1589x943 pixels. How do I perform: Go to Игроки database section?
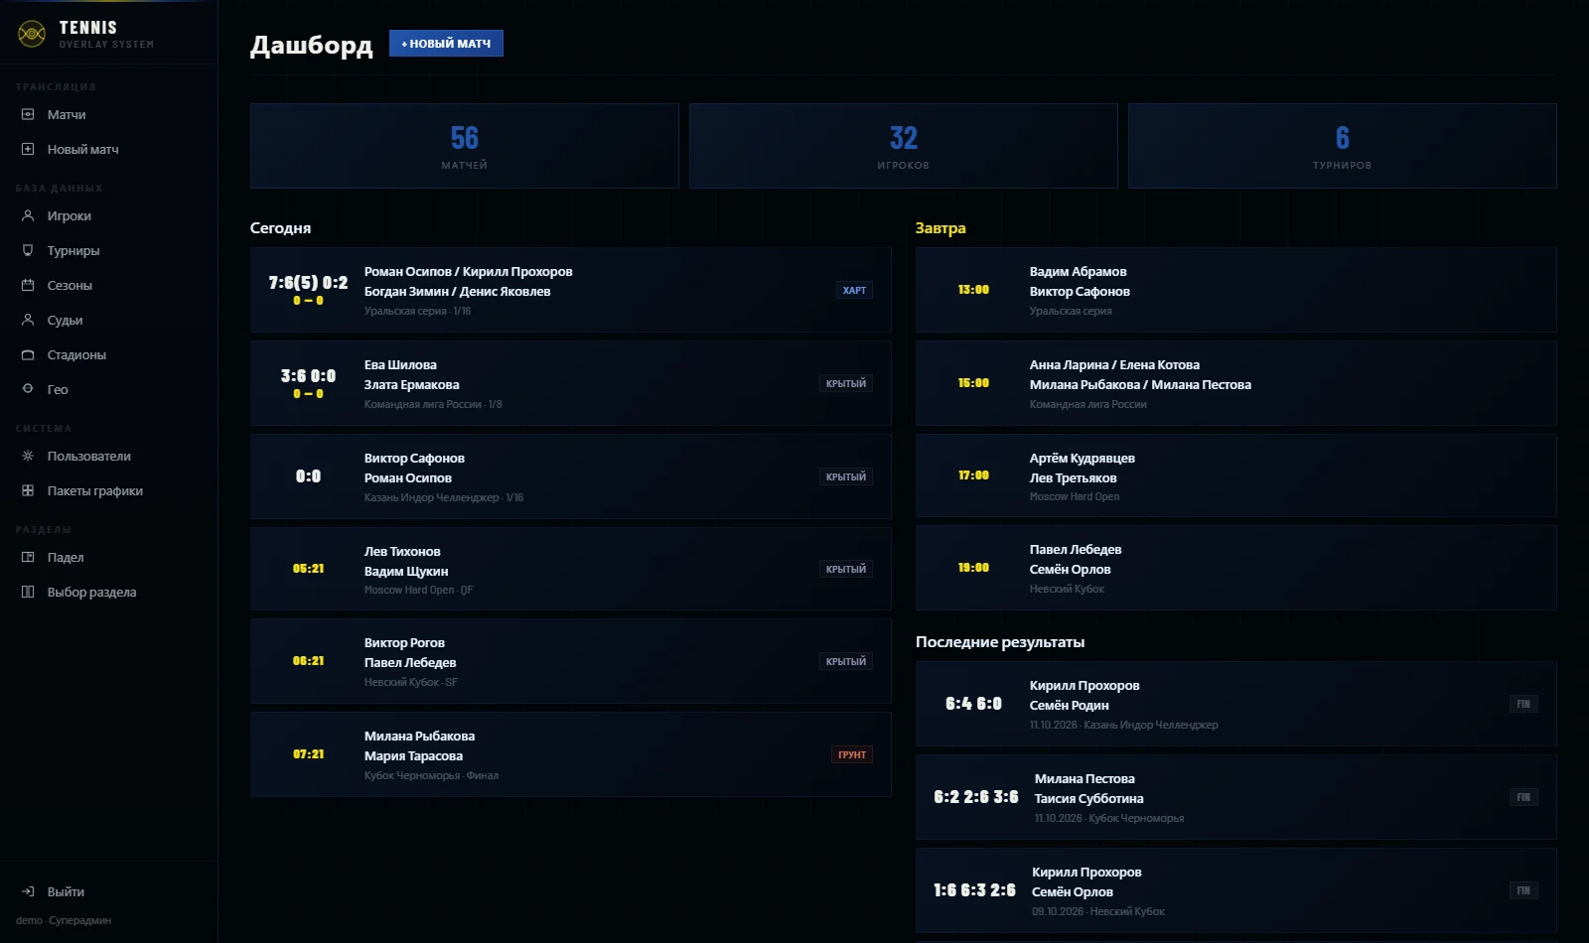[108, 215]
